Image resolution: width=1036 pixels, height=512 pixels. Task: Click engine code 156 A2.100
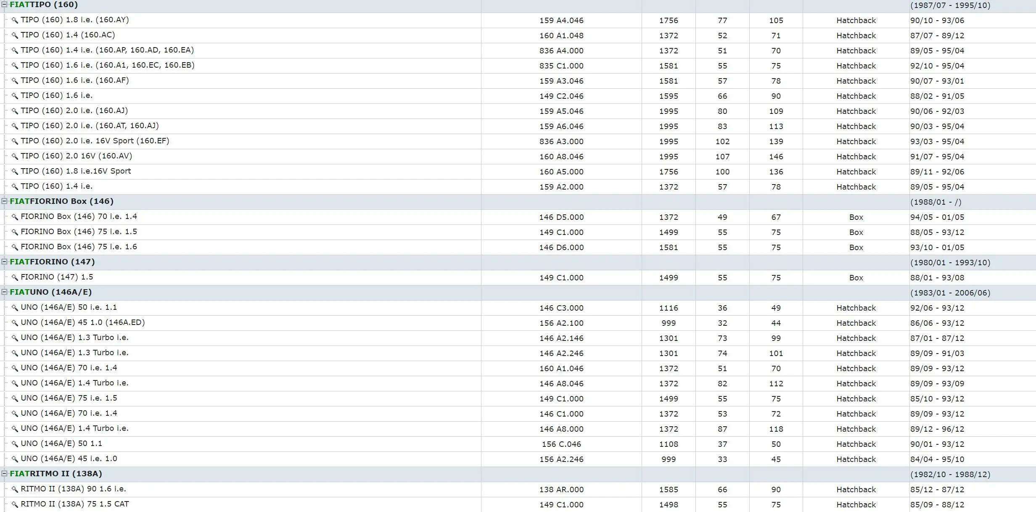561,323
